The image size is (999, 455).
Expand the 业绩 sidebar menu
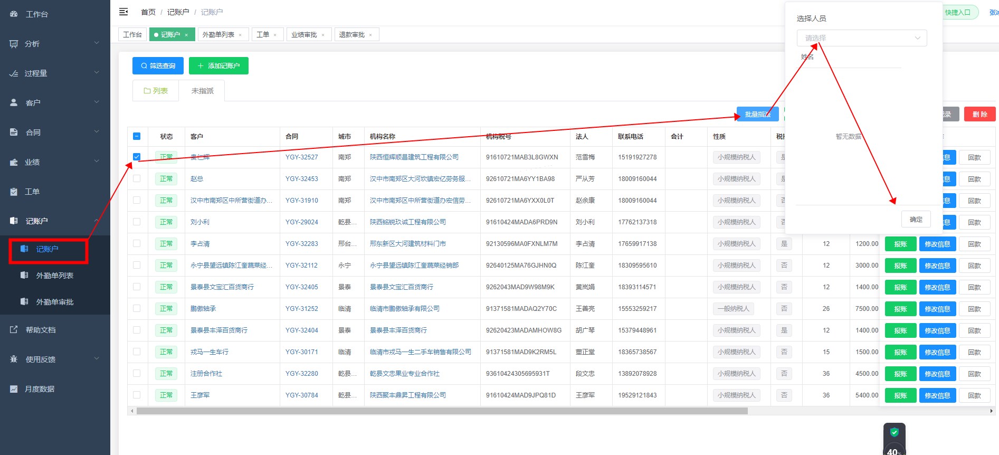click(x=55, y=162)
